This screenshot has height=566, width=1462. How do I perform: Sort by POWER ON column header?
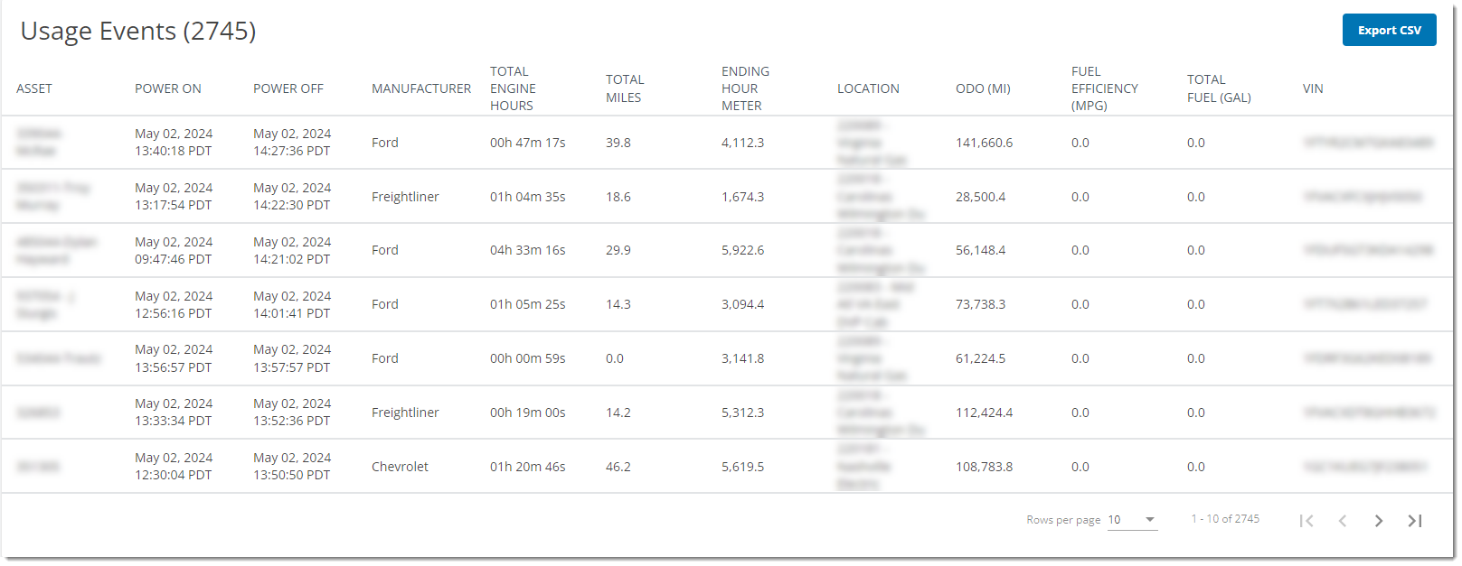168,88
